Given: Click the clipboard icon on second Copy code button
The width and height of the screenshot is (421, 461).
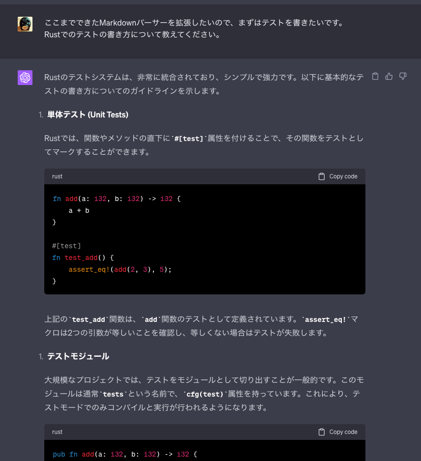Looking at the screenshot, I should coord(322,432).
